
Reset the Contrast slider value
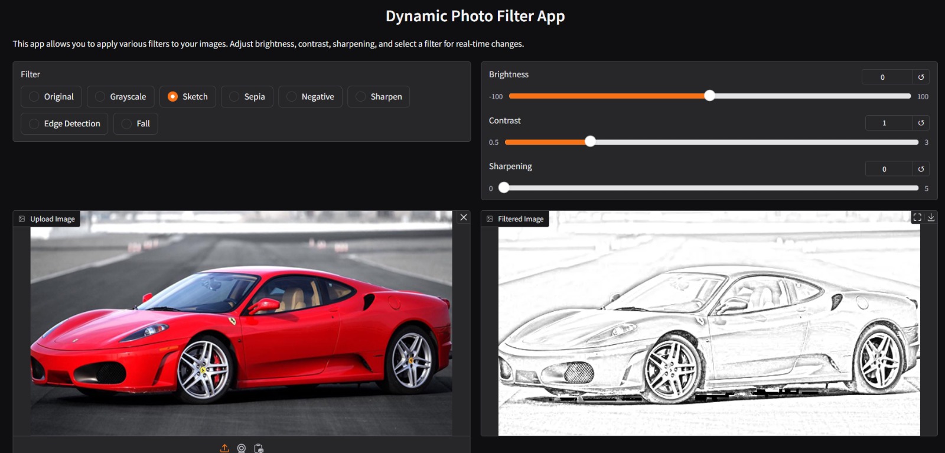point(921,123)
